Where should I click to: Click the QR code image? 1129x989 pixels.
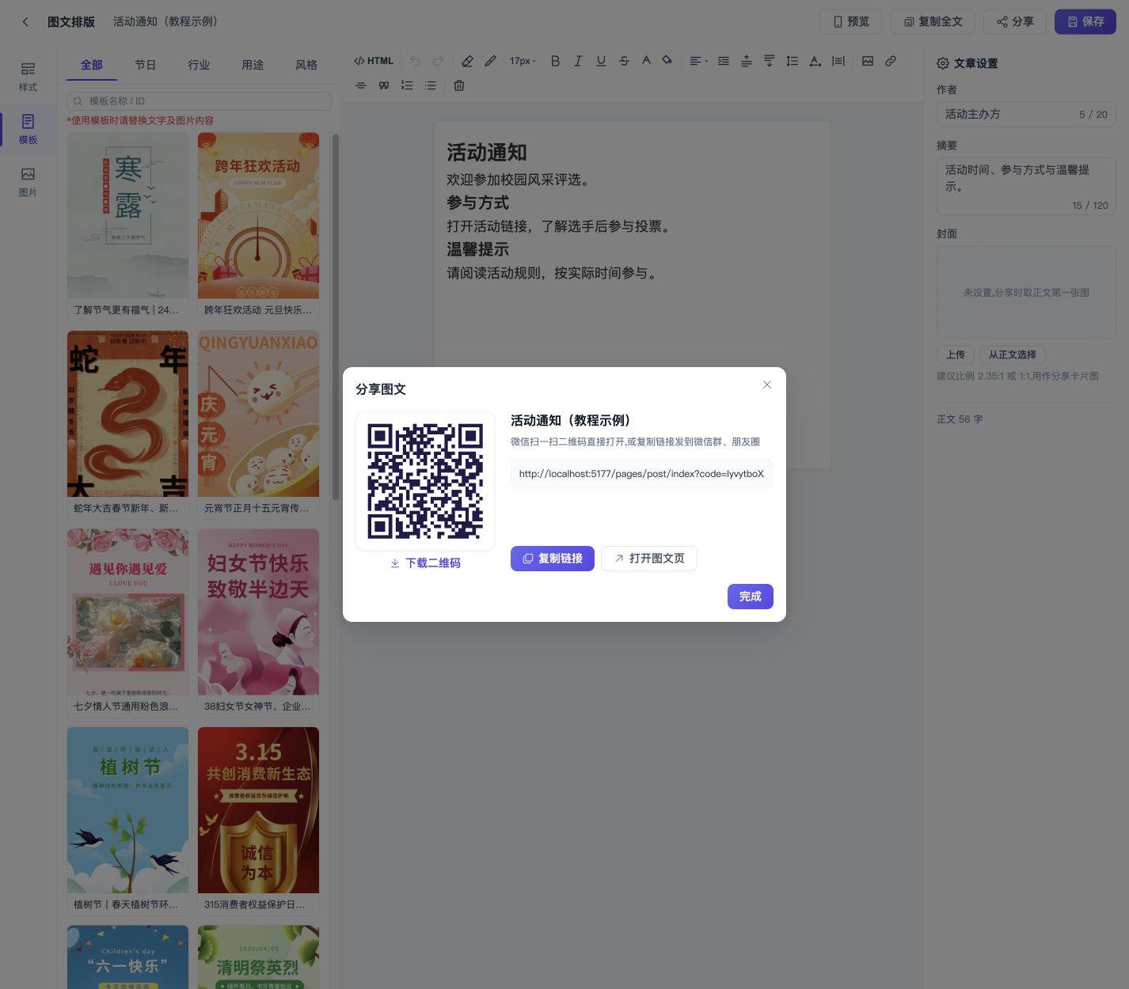tap(425, 481)
